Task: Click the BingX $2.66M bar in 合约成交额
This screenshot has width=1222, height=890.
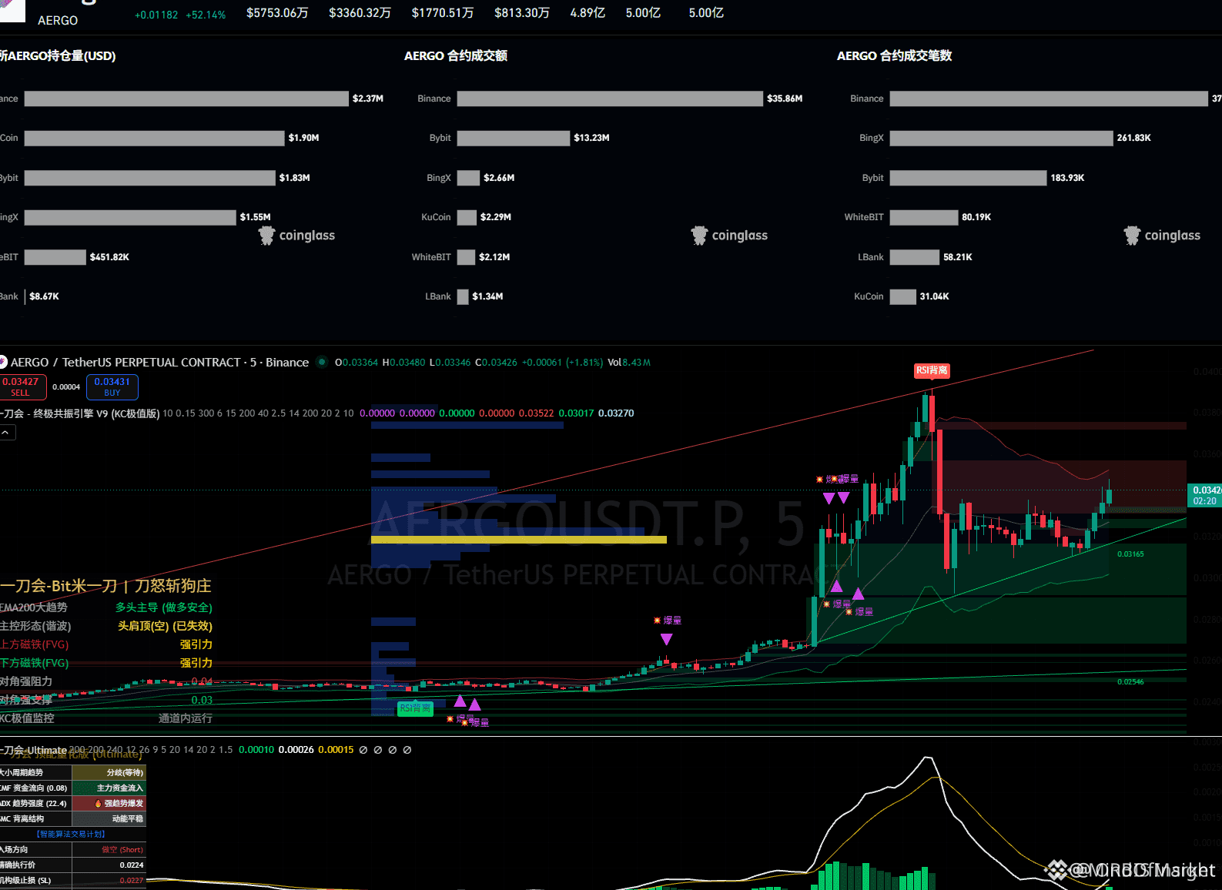Action: (468, 178)
